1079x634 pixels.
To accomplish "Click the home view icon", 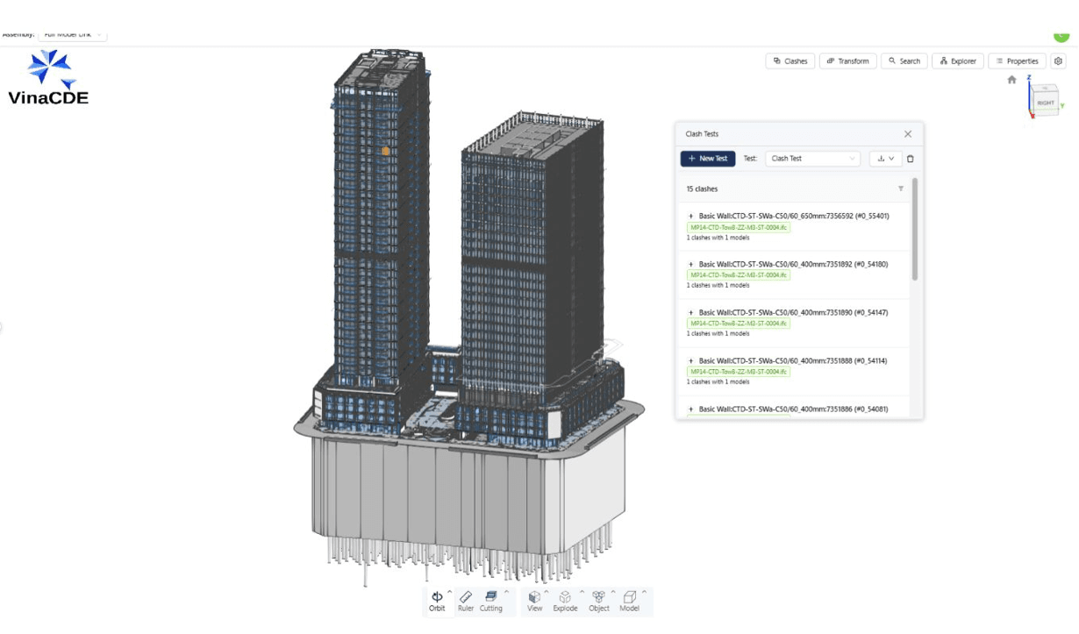I will tap(1011, 80).
